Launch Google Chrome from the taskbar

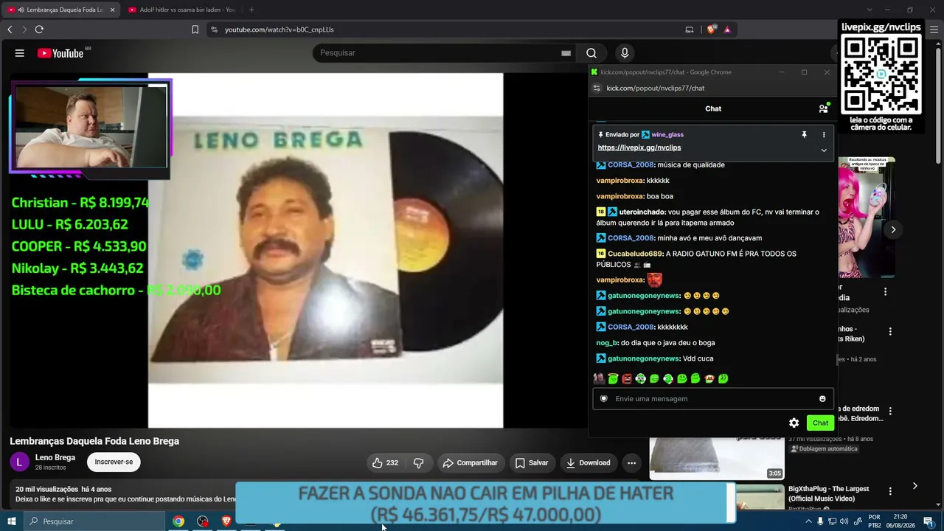[178, 521]
